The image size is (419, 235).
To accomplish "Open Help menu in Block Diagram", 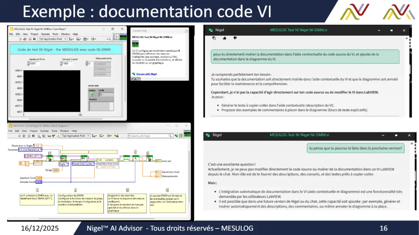I will point(74,131).
